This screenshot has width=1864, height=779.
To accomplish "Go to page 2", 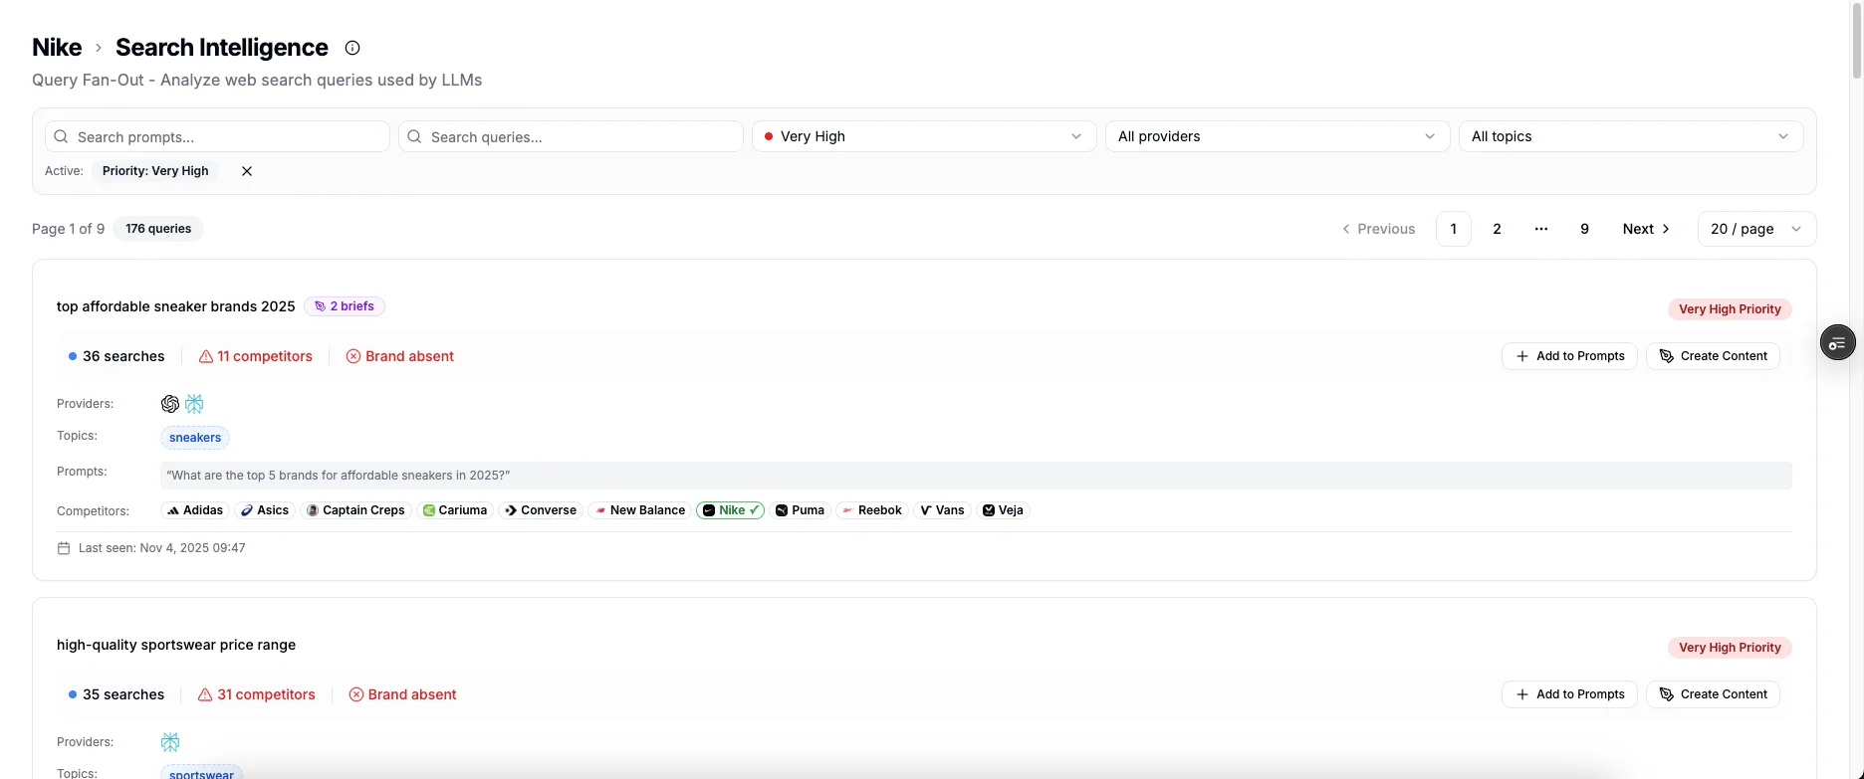I will (1497, 229).
